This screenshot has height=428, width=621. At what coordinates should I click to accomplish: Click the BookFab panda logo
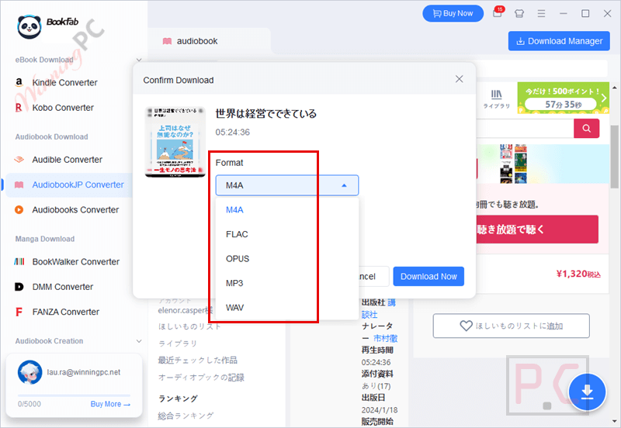pyautogui.click(x=29, y=27)
